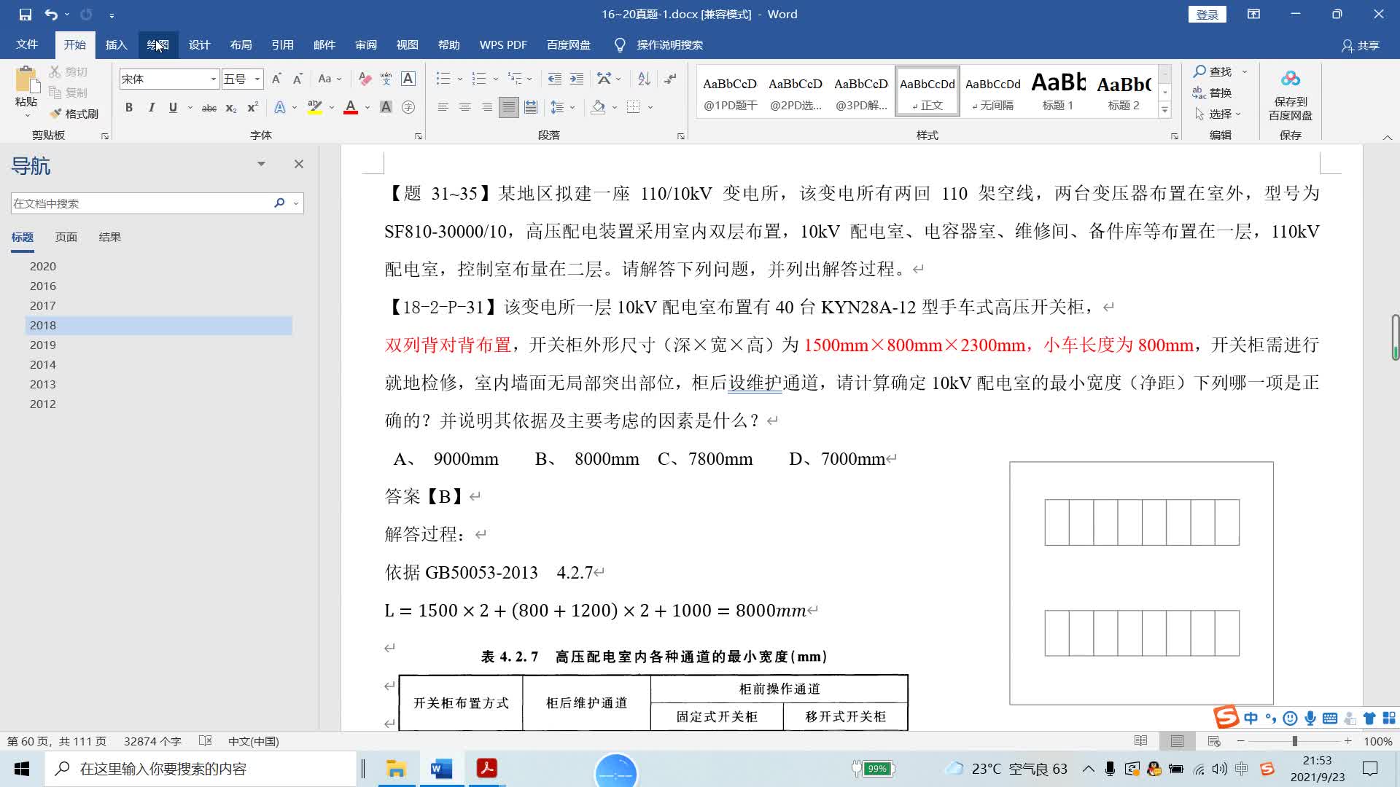1400x787 pixels.
Task: Open the font size dropdown
Action: [x=257, y=79]
